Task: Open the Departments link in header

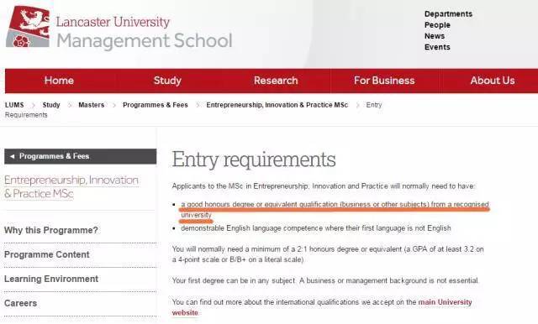Action: [x=448, y=14]
